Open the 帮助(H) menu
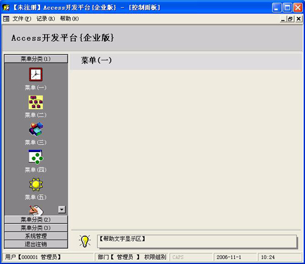This screenshot has width=305, height=264. [x=69, y=19]
